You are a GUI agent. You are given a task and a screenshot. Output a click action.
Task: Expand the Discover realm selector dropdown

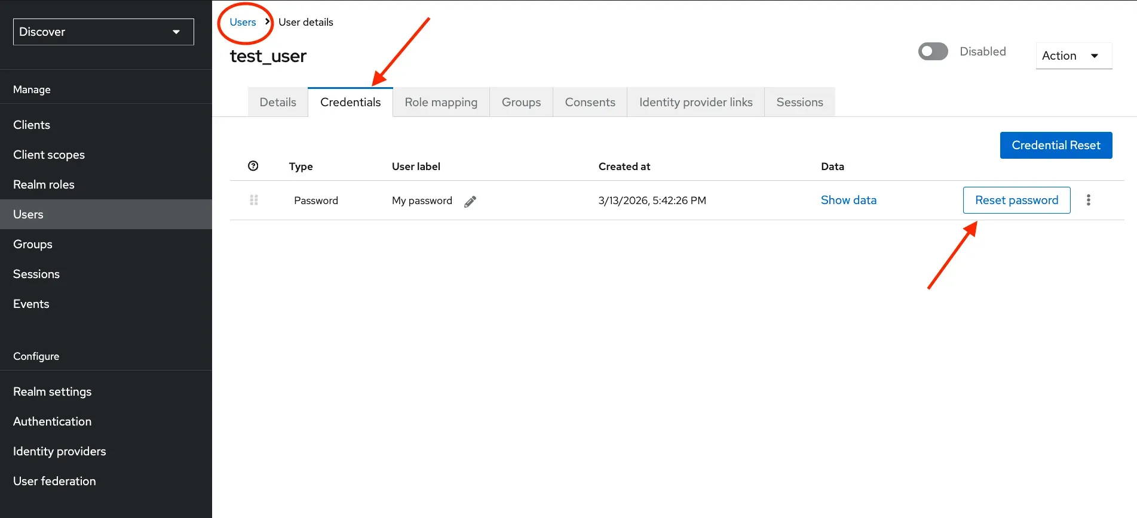point(103,32)
